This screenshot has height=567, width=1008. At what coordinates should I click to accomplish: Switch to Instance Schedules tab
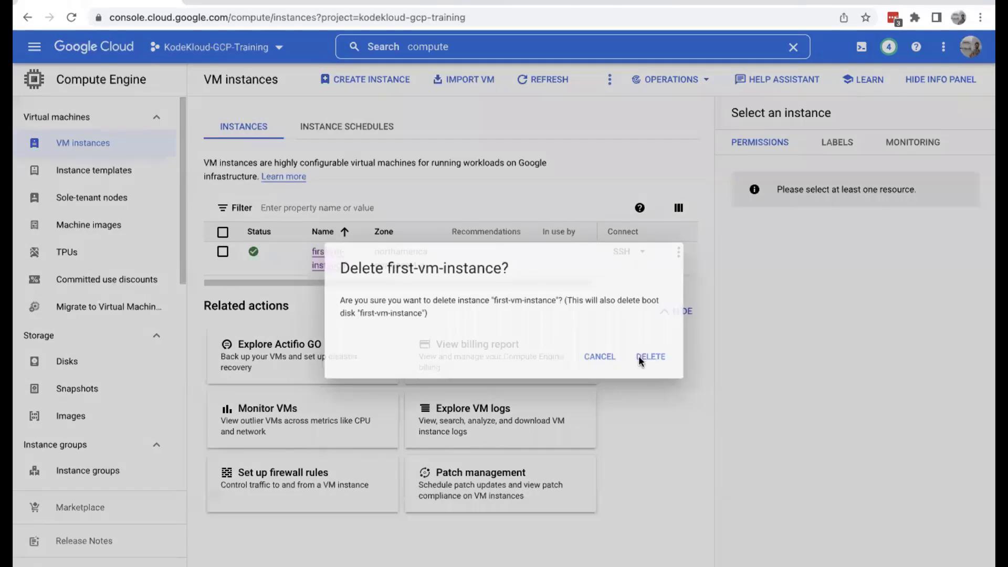346,127
